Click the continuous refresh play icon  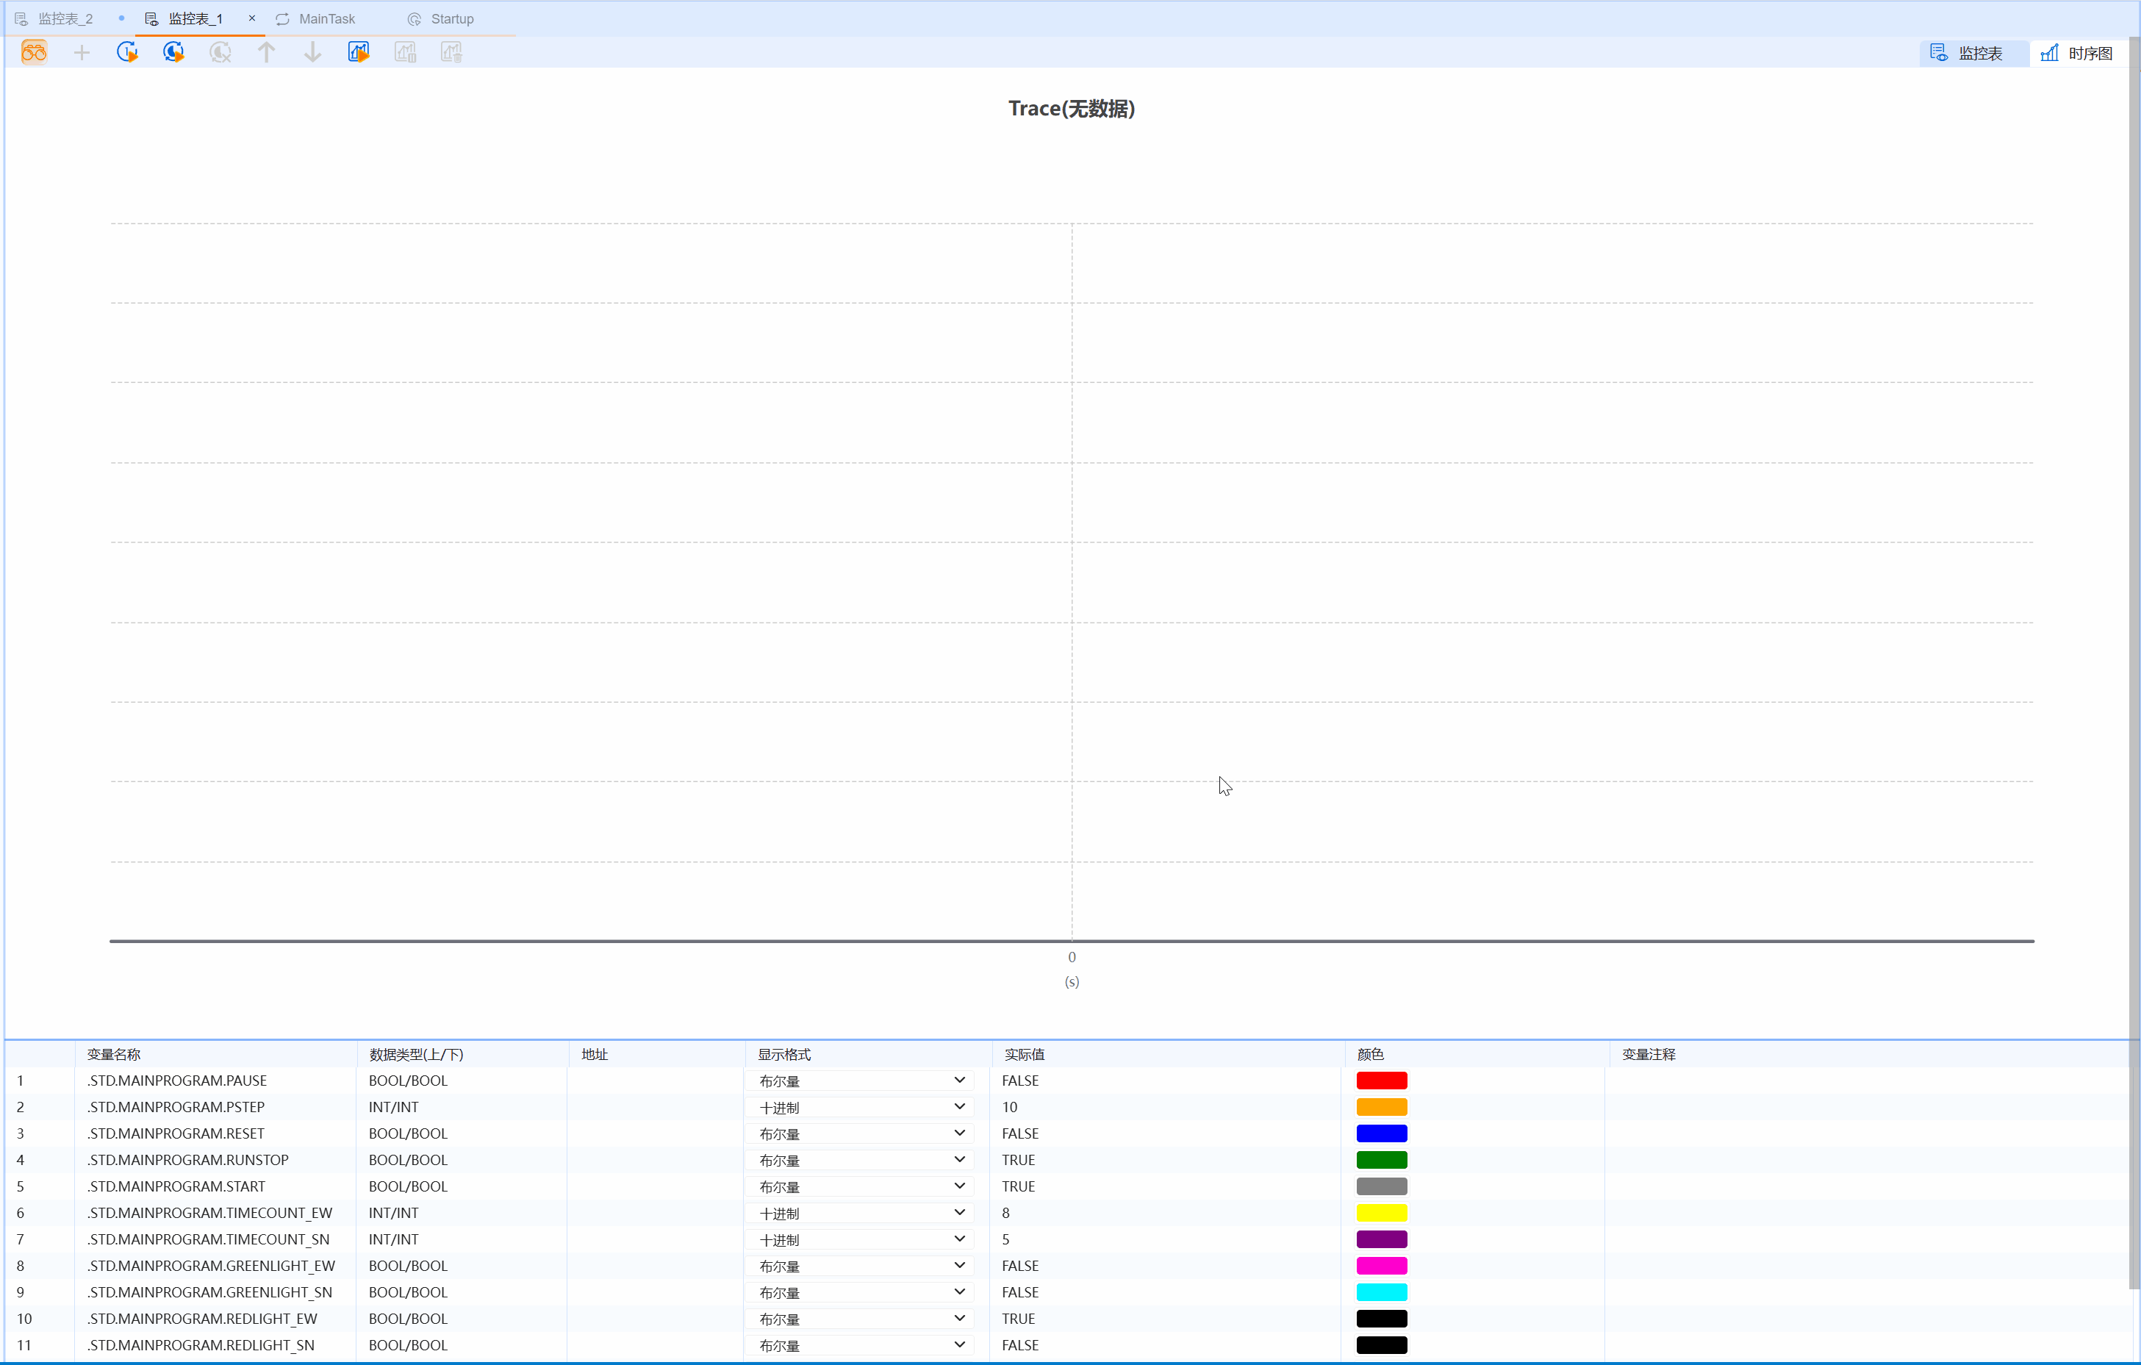tap(173, 52)
